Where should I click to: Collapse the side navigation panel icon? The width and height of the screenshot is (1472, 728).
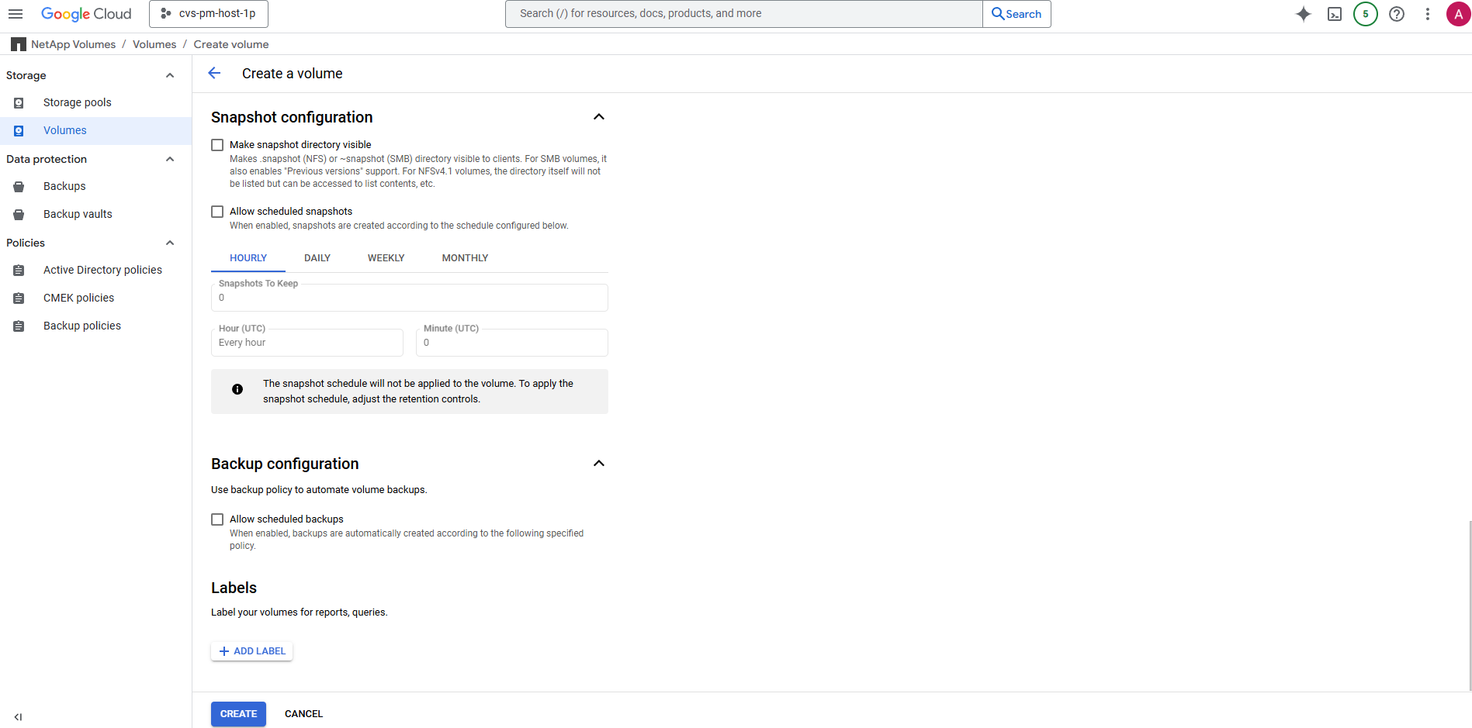tap(18, 717)
